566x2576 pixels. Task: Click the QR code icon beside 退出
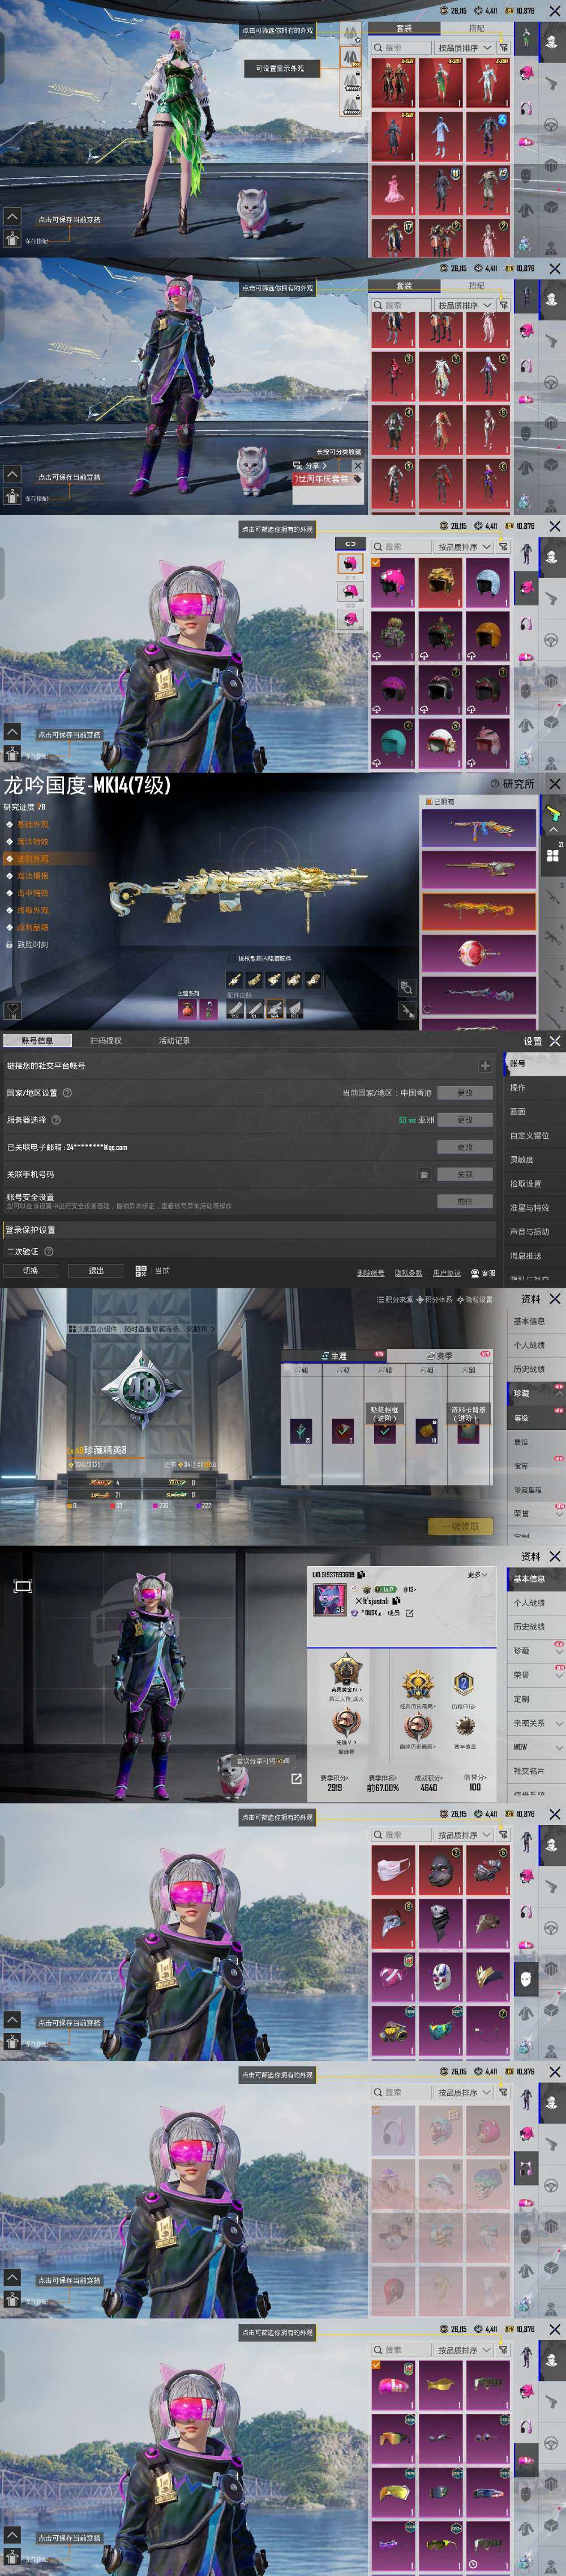(x=141, y=1270)
